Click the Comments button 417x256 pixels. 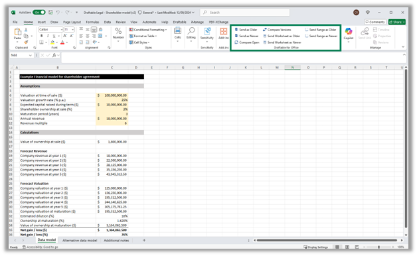pos(375,22)
